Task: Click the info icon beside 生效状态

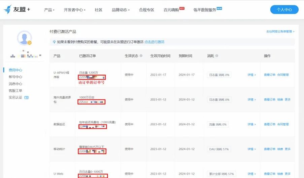Action: [x=141, y=56]
